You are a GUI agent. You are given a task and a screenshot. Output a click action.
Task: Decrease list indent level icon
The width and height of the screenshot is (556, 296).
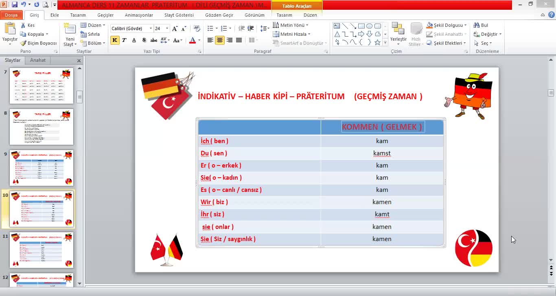coord(241,28)
